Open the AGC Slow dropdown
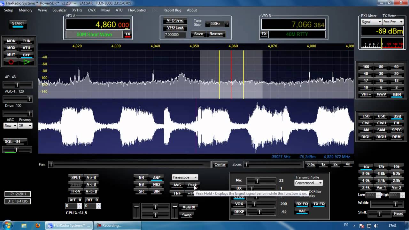The height and width of the screenshot is (230, 409). click(10, 126)
